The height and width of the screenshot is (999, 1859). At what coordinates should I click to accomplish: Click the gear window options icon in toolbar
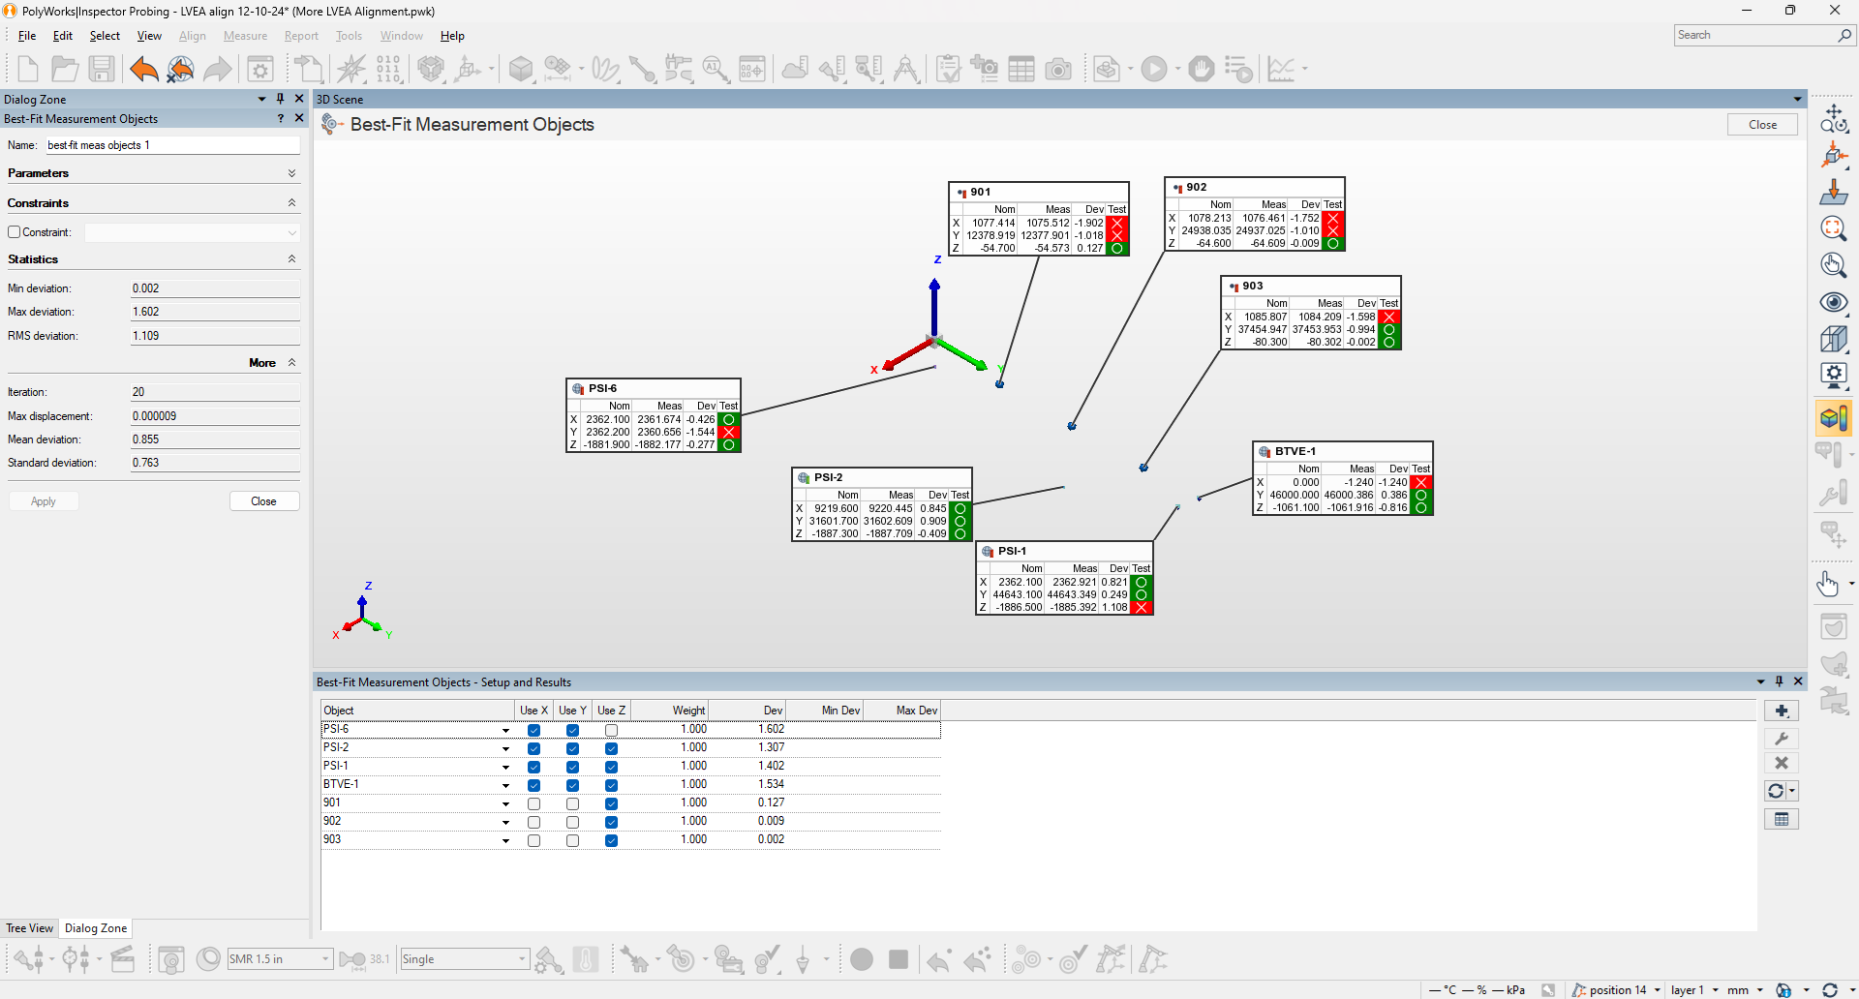[x=260, y=69]
